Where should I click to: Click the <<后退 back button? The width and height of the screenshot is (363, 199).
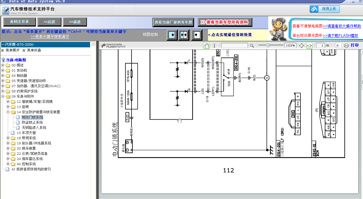[x=49, y=22]
